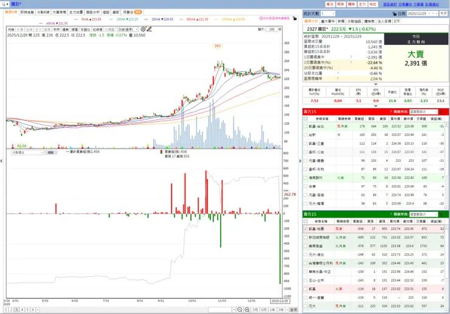The height and width of the screenshot is (314, 450).
Task: Expand the triangle below the 區間周轉率 row
Action: [376, 84]
